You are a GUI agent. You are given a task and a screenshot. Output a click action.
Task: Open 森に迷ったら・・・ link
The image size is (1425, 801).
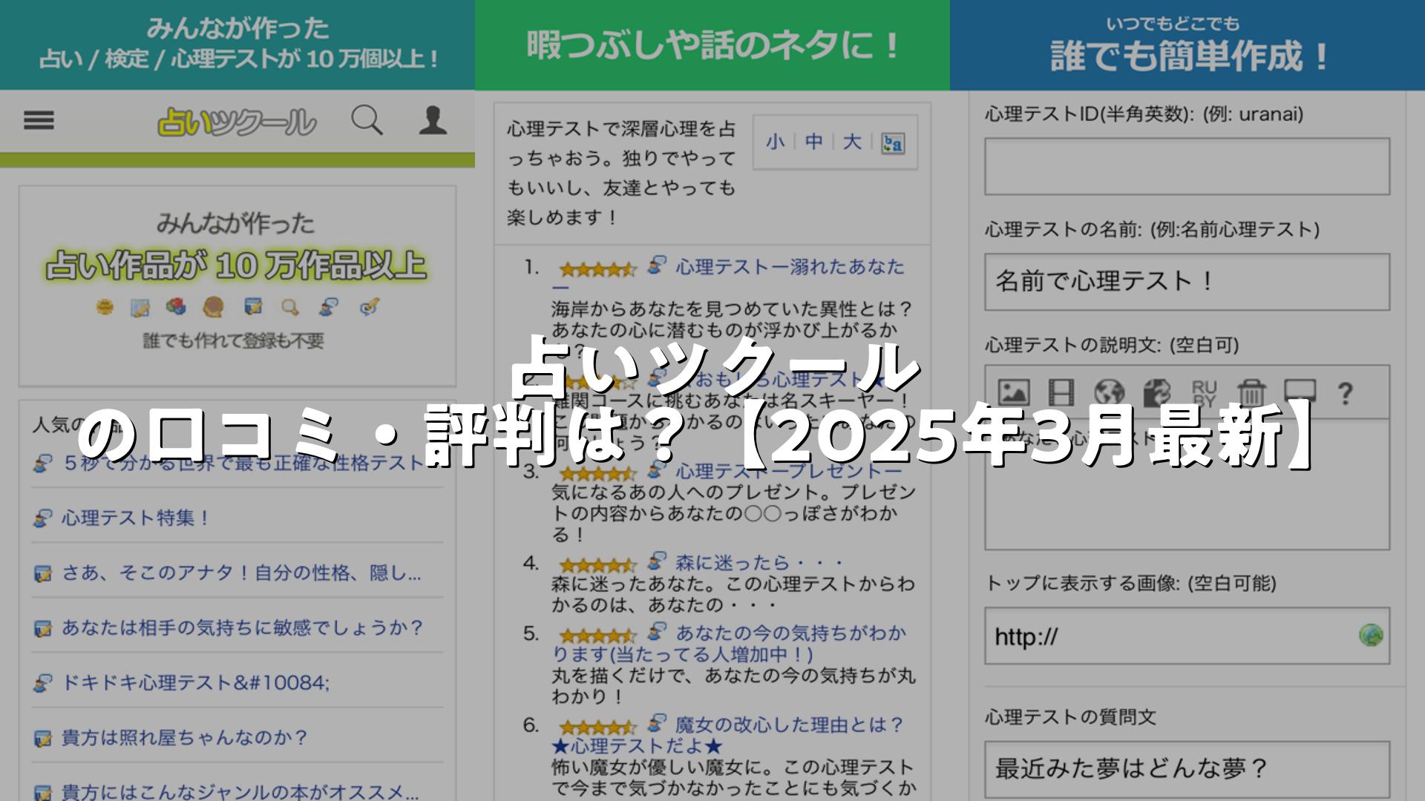coord(759,562)
